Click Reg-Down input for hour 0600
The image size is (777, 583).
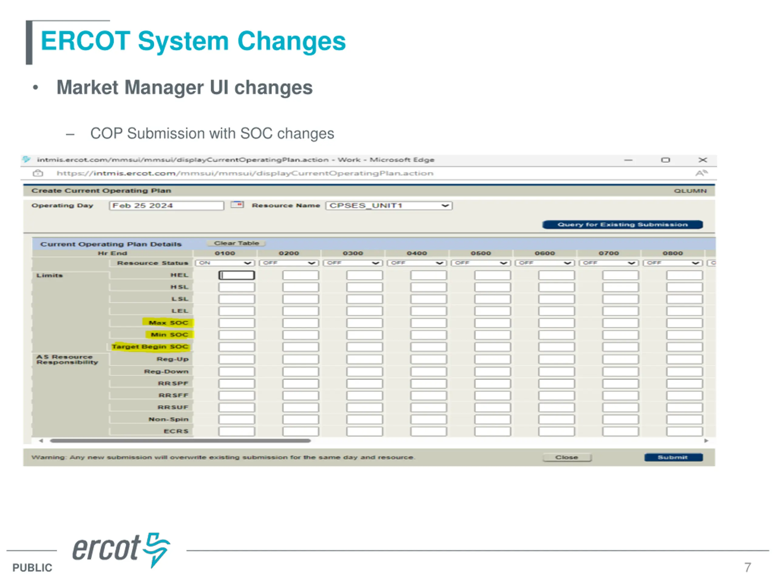(556, 371)
